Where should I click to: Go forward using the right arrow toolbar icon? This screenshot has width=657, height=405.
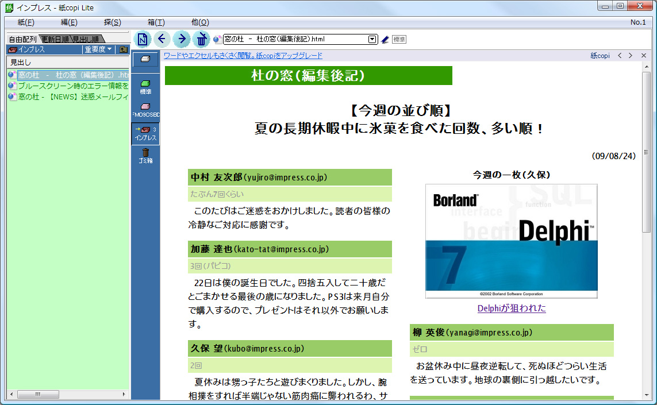[182, 39]
